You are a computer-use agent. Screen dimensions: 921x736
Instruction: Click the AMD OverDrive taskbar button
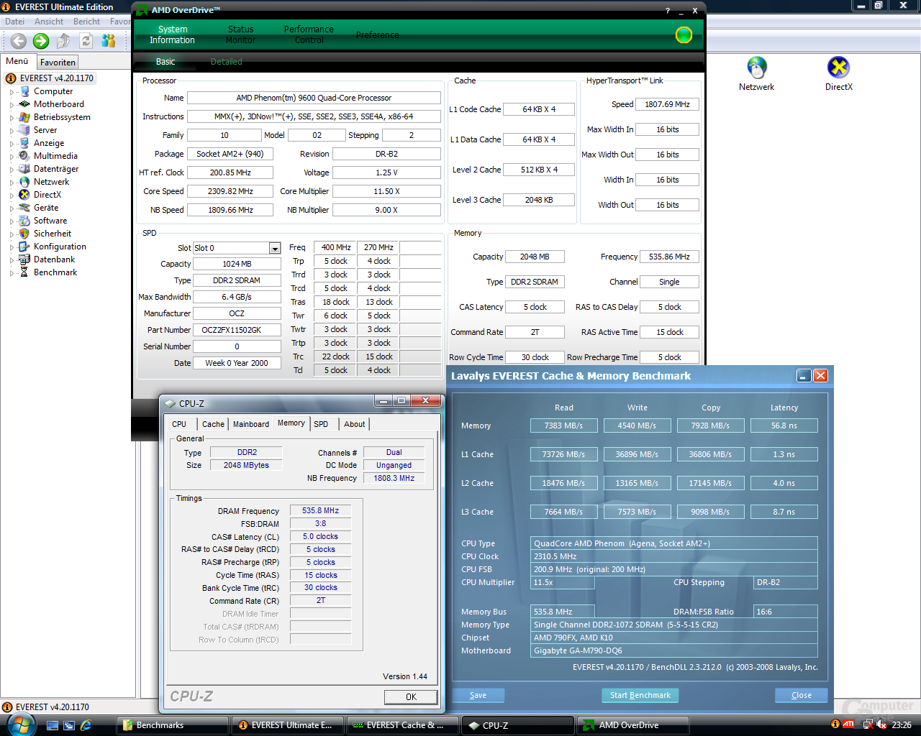[633, 725]
